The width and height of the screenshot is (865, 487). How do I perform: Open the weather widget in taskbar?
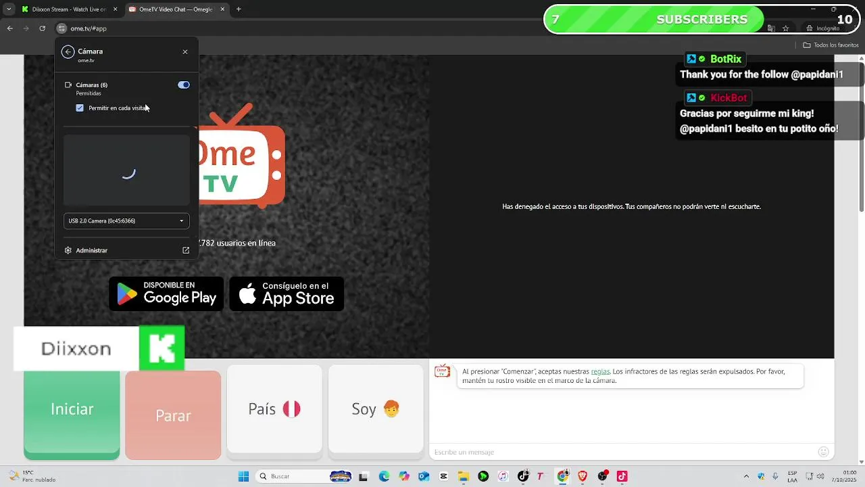[x=31, y=476]
